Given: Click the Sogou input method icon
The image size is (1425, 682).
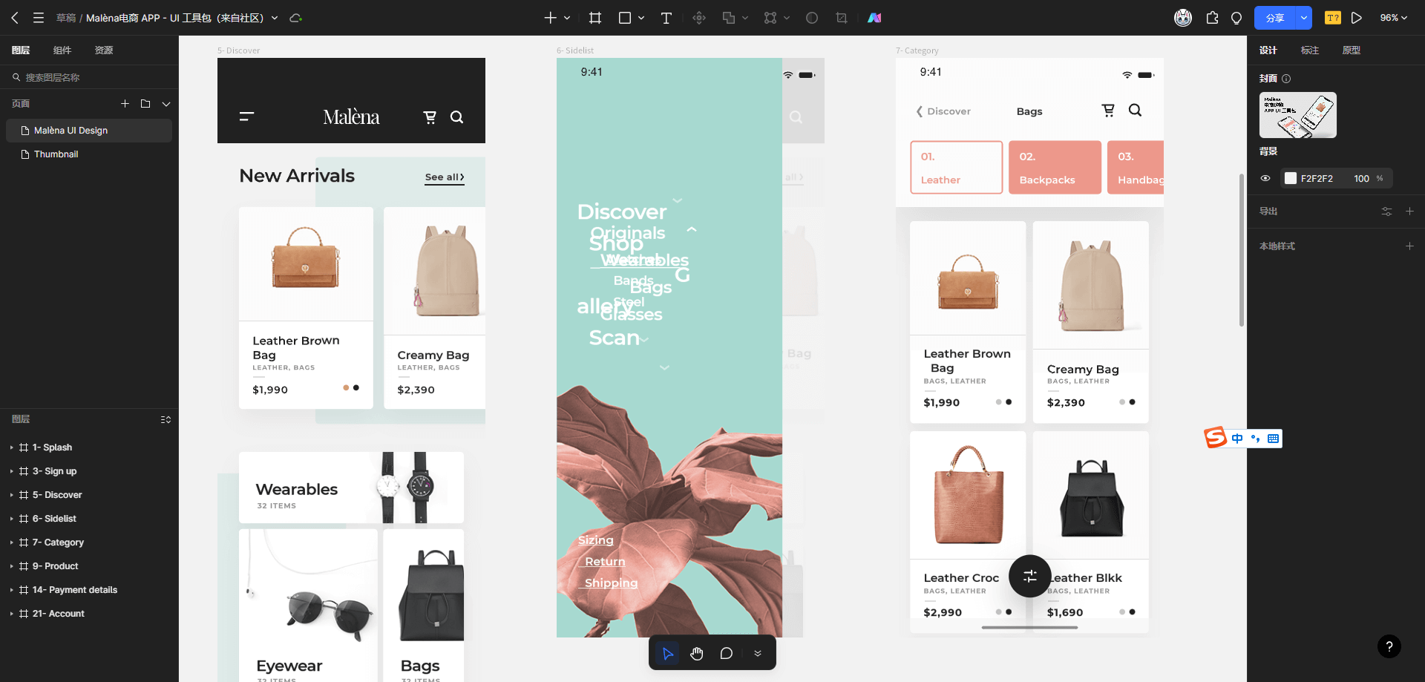Looking at the screenshot, I should pos(1216,438).
